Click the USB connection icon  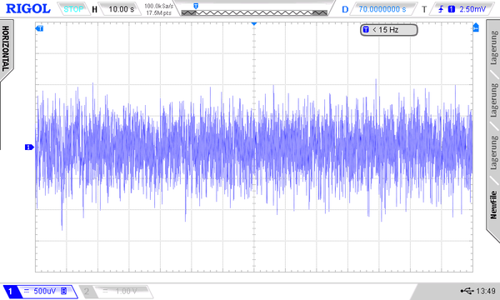[x=467, y=291]
